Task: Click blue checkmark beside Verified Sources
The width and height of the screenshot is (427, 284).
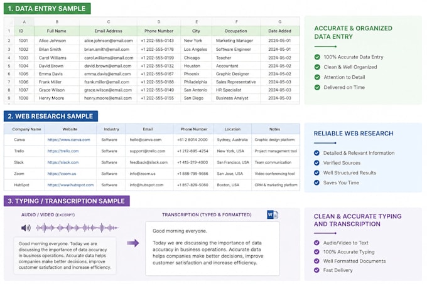Action: tap(316, 163)
